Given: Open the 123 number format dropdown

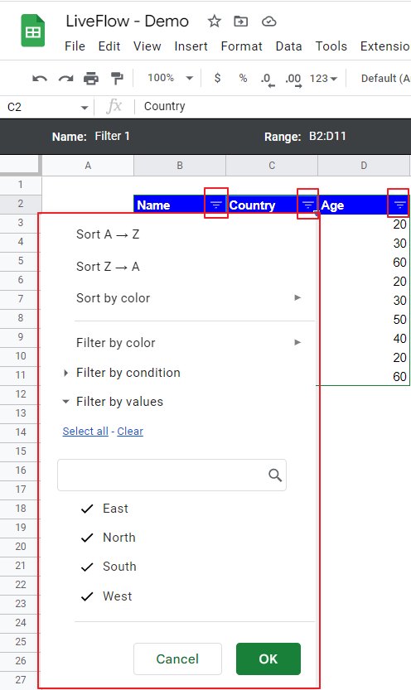Looking at the screenshot, I should 323,79.
